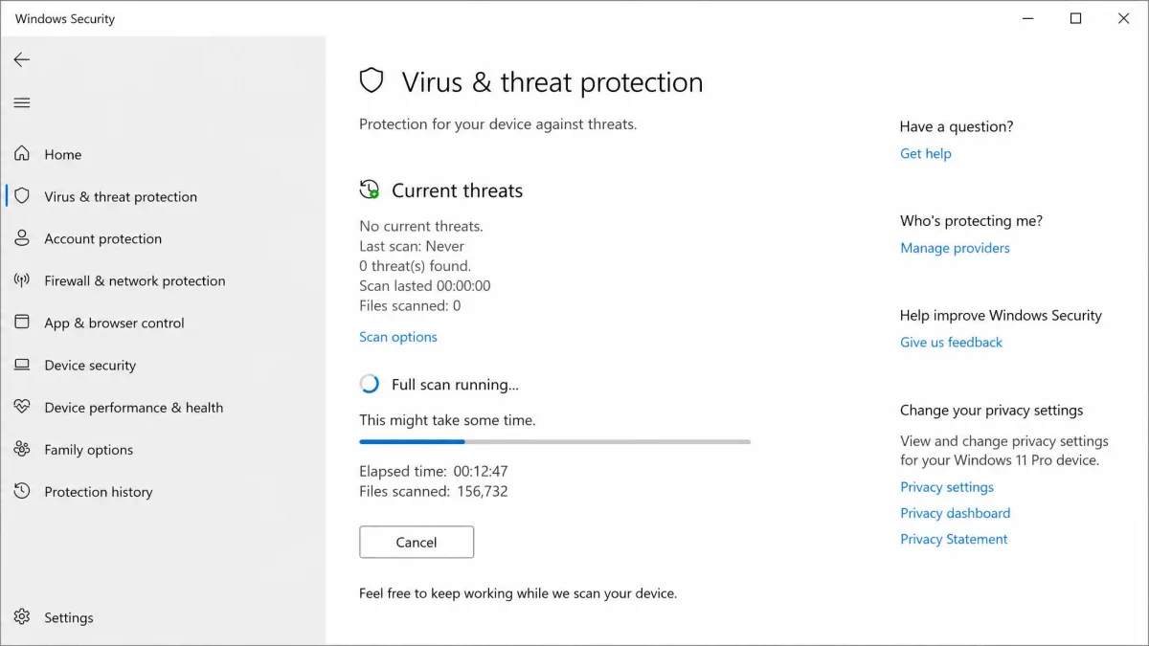Click 'This might take some time.' text
The height and width of the screenshot is (646, 1149).
[x=447, y=419]
